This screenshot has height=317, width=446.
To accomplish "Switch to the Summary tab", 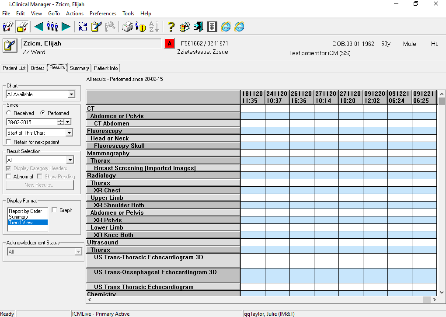I will click(79, 68).
